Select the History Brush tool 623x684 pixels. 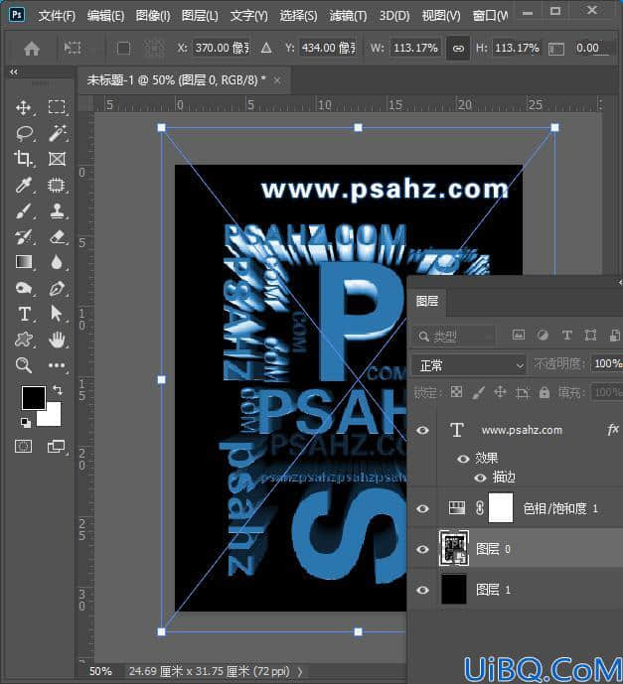coord(24,237)
